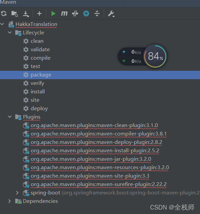This screenshot has width=200, height=214.
Task: Click the Plugins folder icon
Action: coord(18,117)
